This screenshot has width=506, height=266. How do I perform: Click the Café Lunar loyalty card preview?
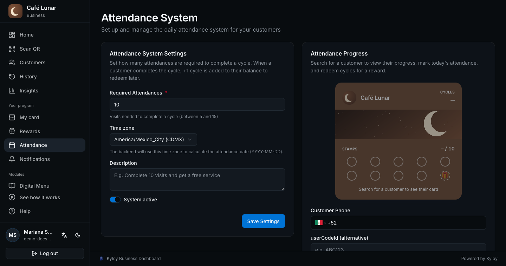(398, 141)
